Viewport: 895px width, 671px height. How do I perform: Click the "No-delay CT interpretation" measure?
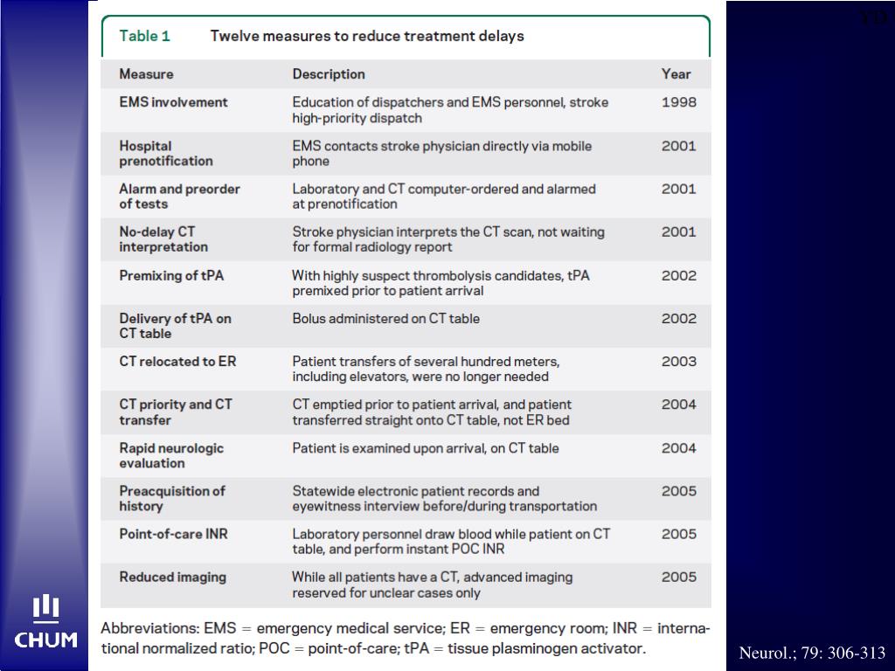tap(163, 239)
